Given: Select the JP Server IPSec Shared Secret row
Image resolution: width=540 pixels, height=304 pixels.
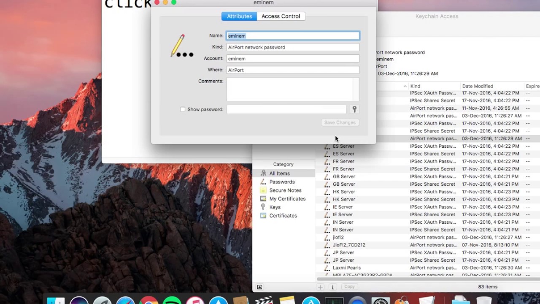Looking at the screenshot, I should point(428,260).
